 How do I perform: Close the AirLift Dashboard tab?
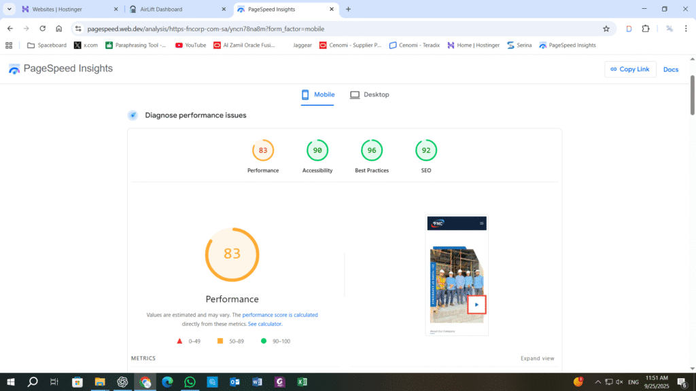pos(224,10)
